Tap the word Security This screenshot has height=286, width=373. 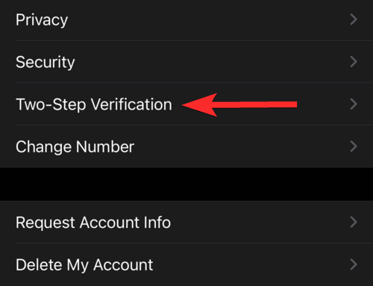click(46, 62)
